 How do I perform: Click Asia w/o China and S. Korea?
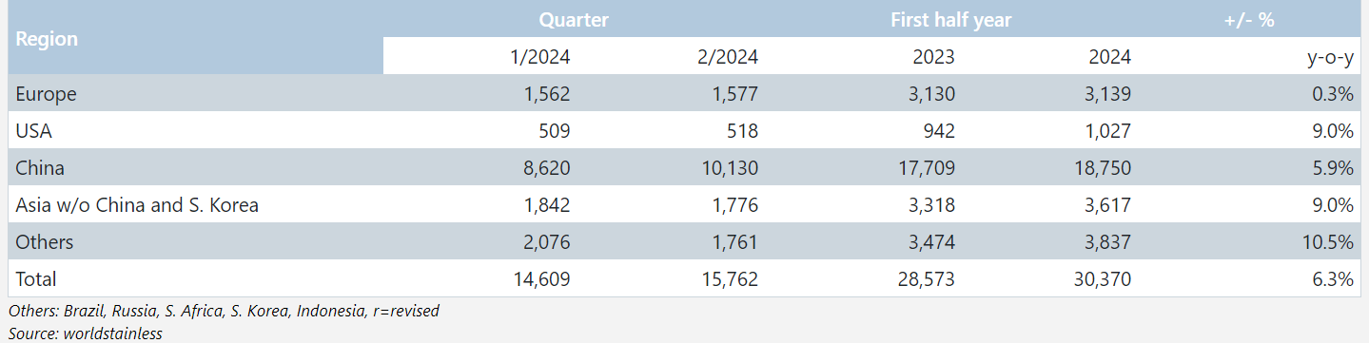[x=137, y=205]
